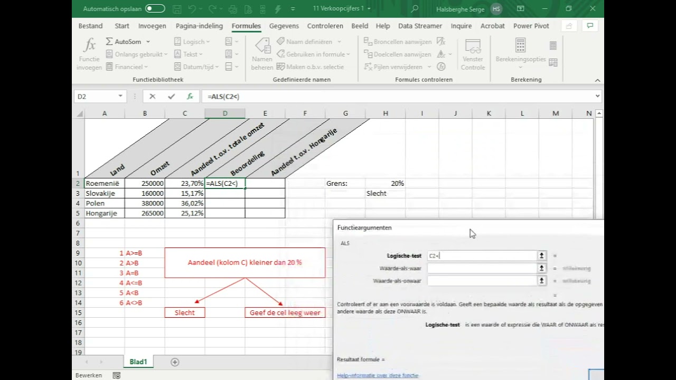
Task: Open the Bestand tab
Action: click(x=90, y=26)
